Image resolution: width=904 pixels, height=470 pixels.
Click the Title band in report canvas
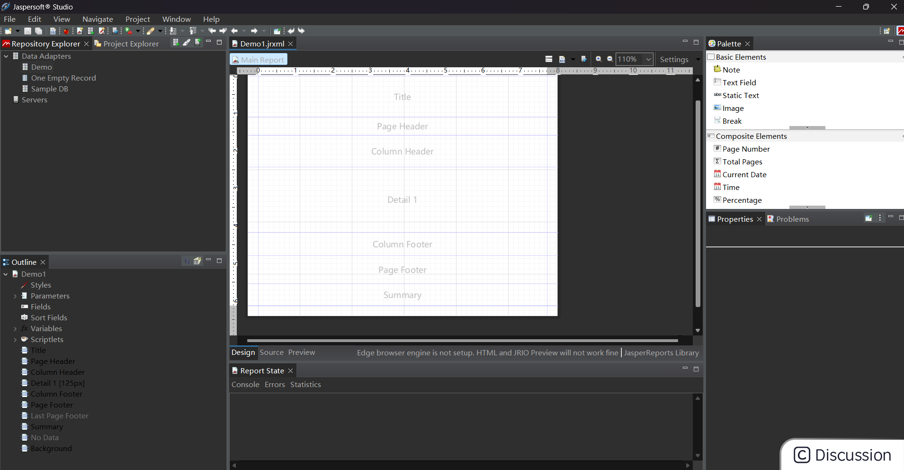[x=403, y=97]
